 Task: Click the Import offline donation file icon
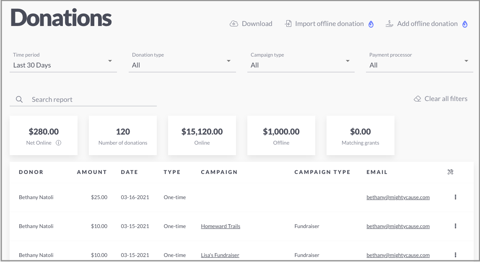(x=288, y=23)
